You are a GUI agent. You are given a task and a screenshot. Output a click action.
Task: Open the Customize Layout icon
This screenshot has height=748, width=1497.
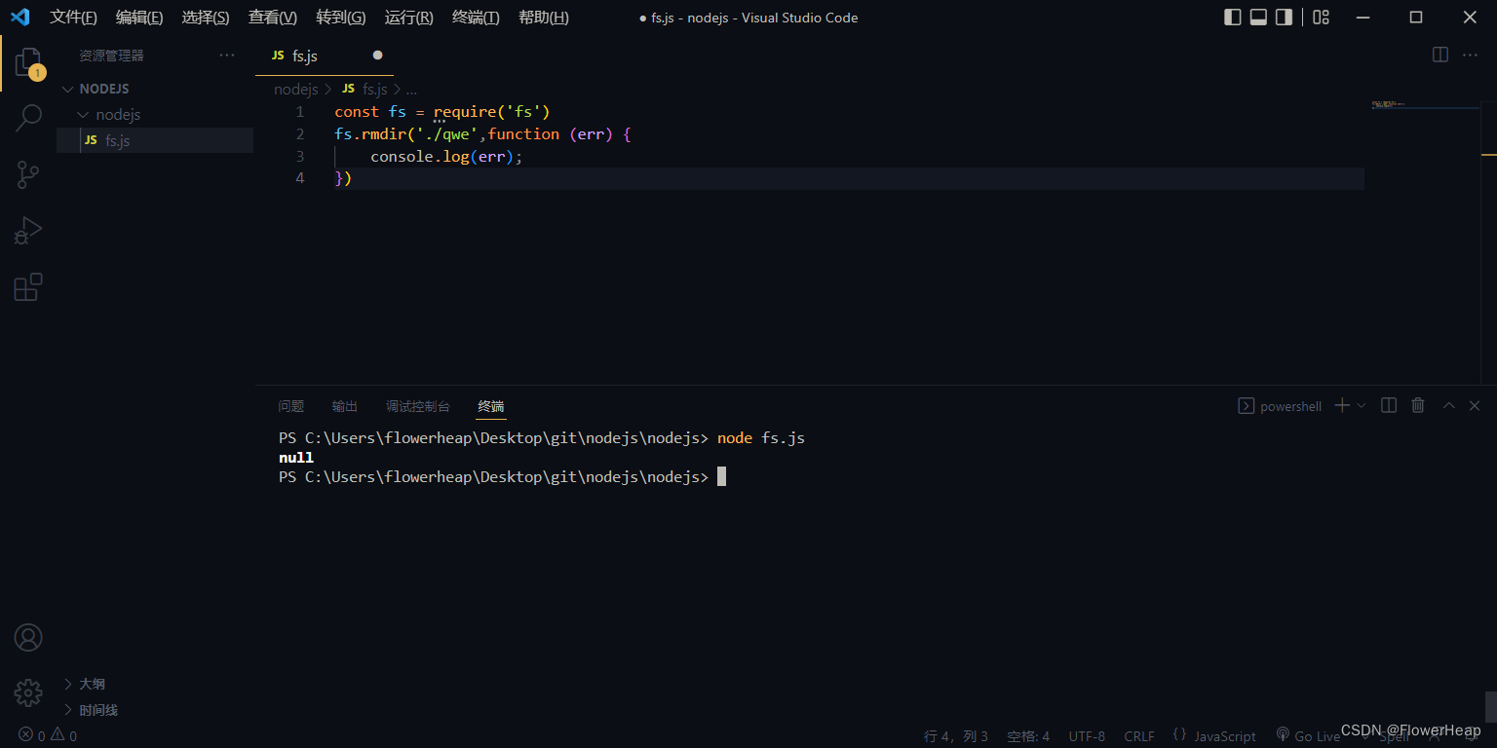[x=1321, y=17]
